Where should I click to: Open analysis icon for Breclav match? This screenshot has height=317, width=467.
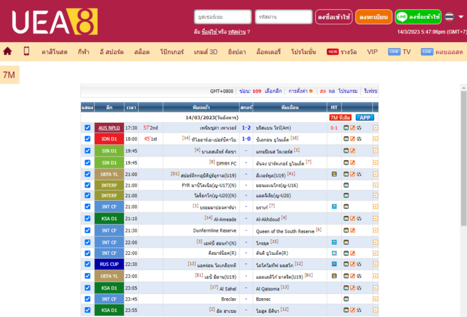346,299
